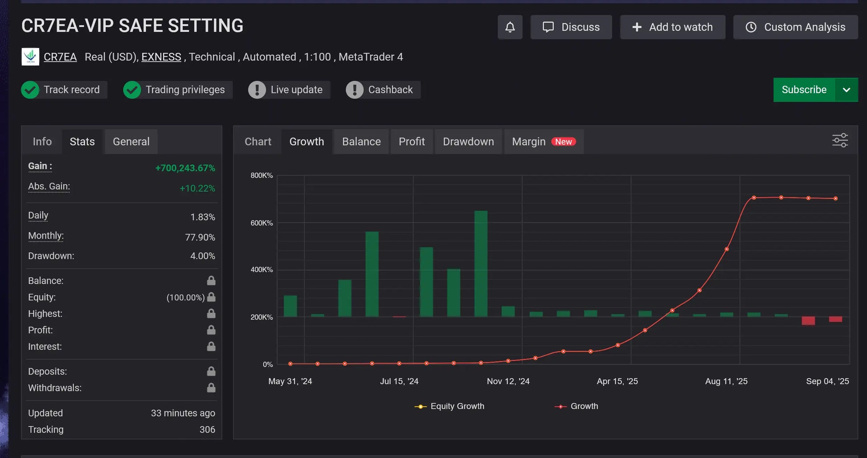This screenshot has width=867, height=458.
Task: Click the plus icon in Add to watch
Action: point(637,27)
